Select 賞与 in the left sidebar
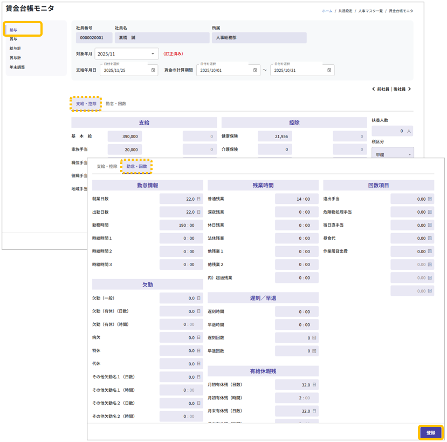The height and width of the screenshot is (442, 447). coord(13,39)
